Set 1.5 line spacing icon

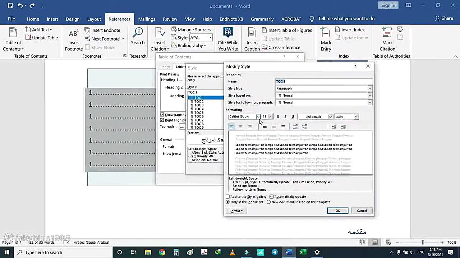point(274,126)
